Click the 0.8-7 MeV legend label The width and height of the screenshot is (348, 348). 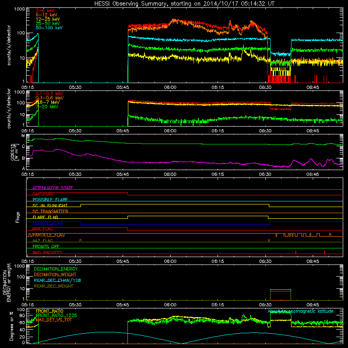[x=47, y=102]
